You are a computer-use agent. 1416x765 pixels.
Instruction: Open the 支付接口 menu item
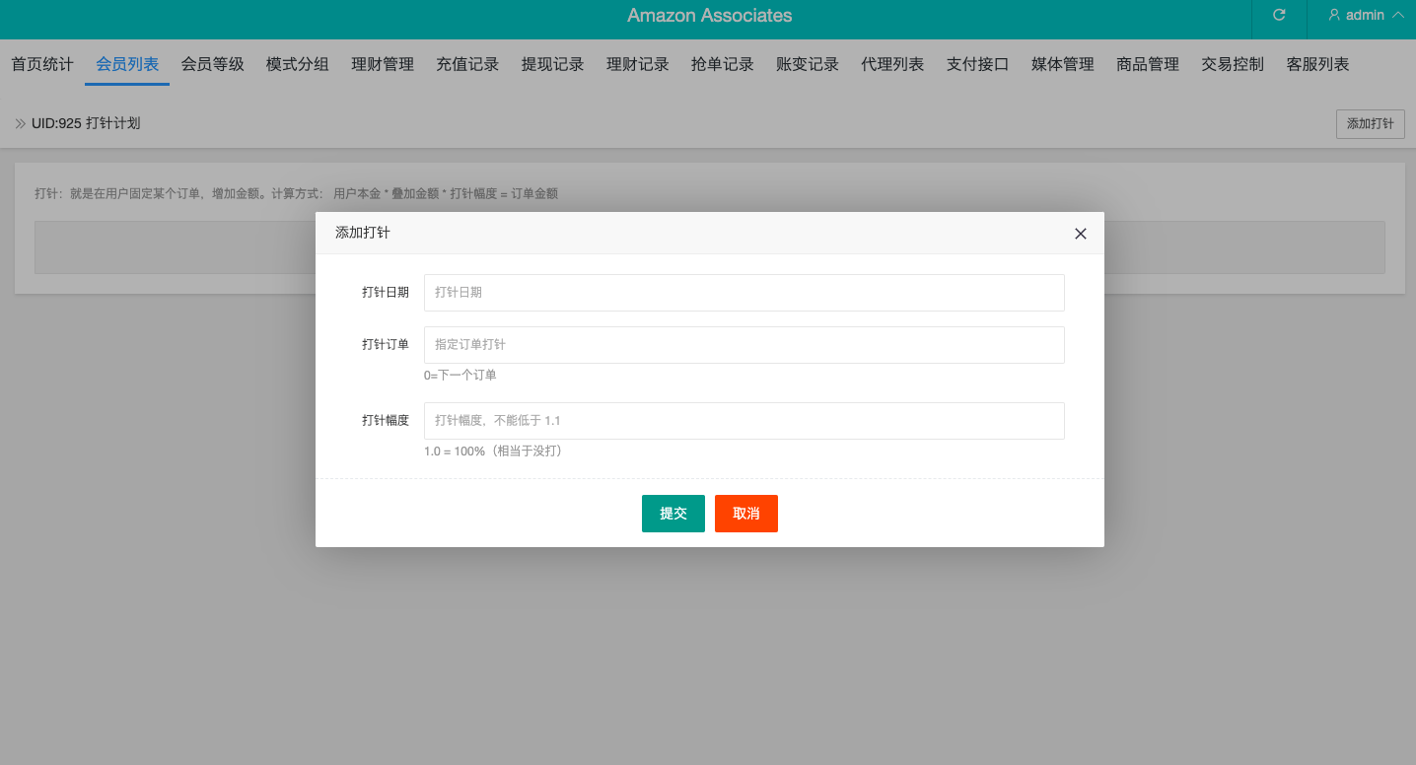click(x=977, y=65)
